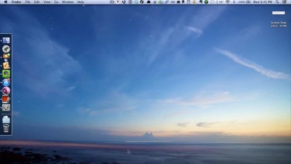Launch the gray square app in Dock
291x164 pixels.
(6, 108)
